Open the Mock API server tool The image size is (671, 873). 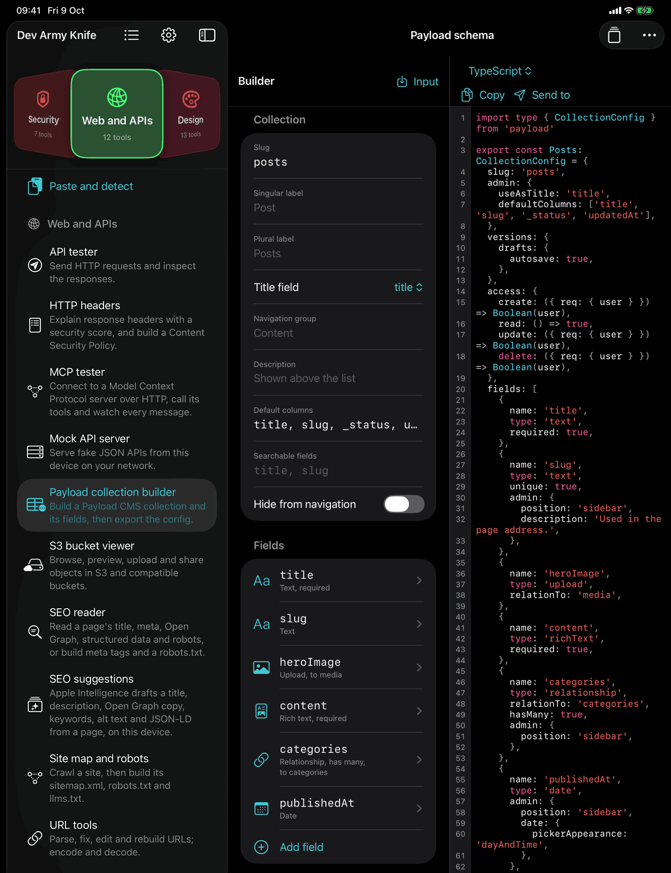pyautogui.click(x=117, y=452)
